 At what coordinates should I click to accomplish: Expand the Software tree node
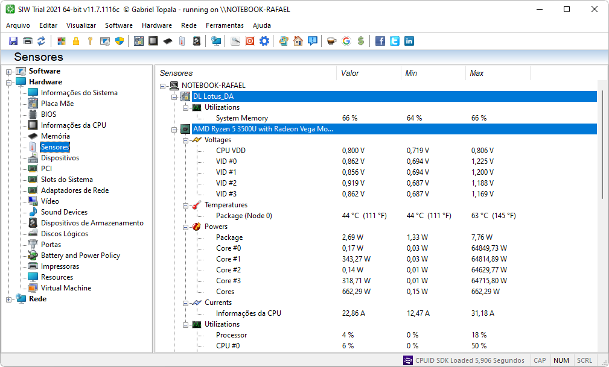tap(9, 72)
